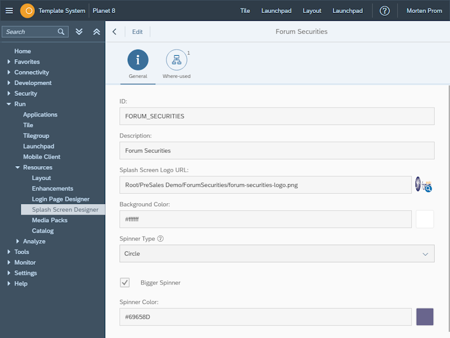450x338 pixels.
Task: Click the Planet 8 orange logo
Action: coord(27,11)
